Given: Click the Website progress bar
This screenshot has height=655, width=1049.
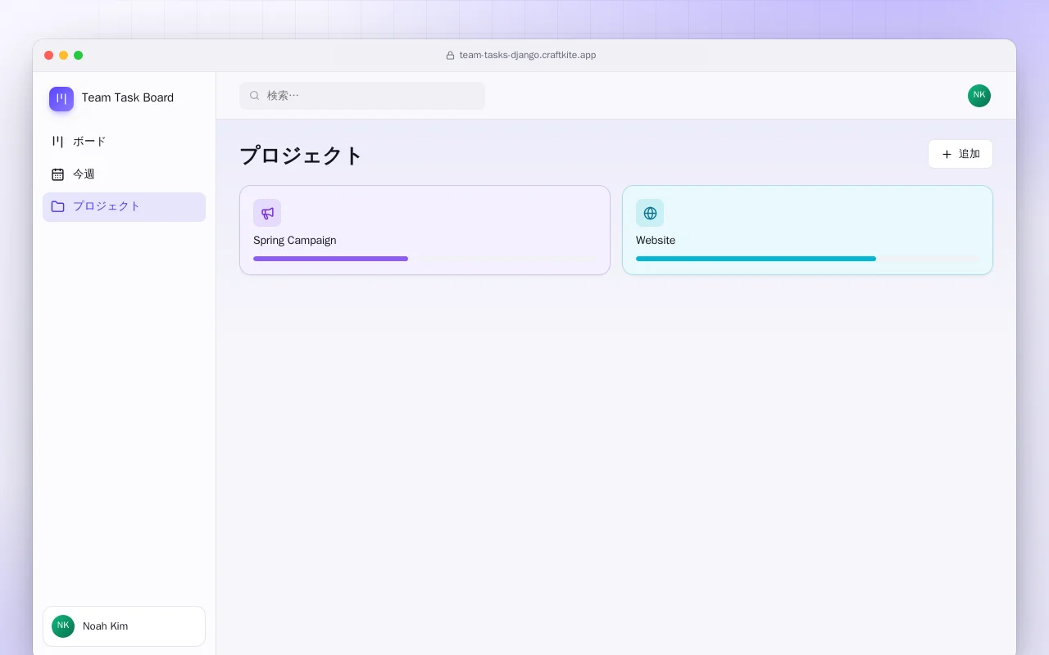Looking at the screenshot, I should [x=807, y=259].
